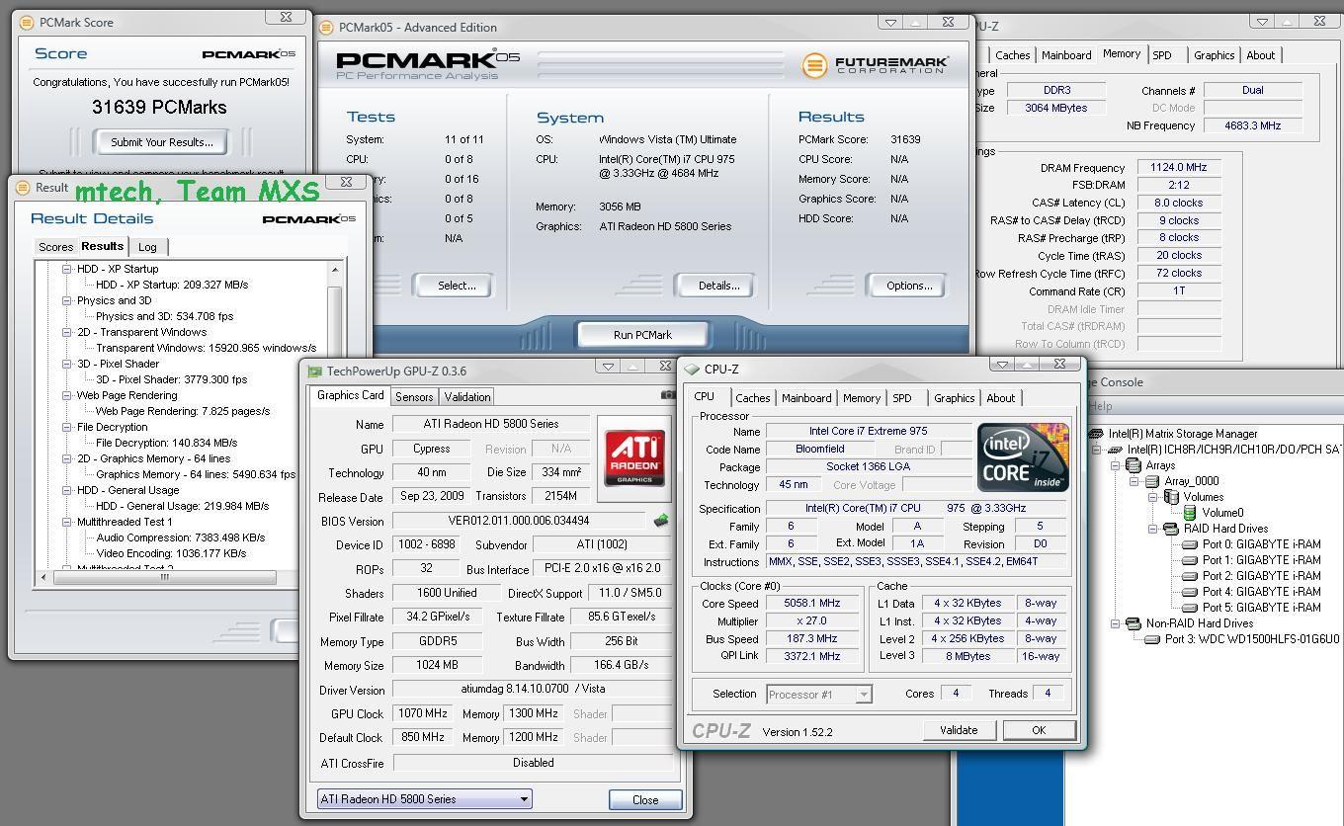Screen dimensions: 1344x826
Task: Click the Arrays stacked disks icon
Action: [1134, 465]
